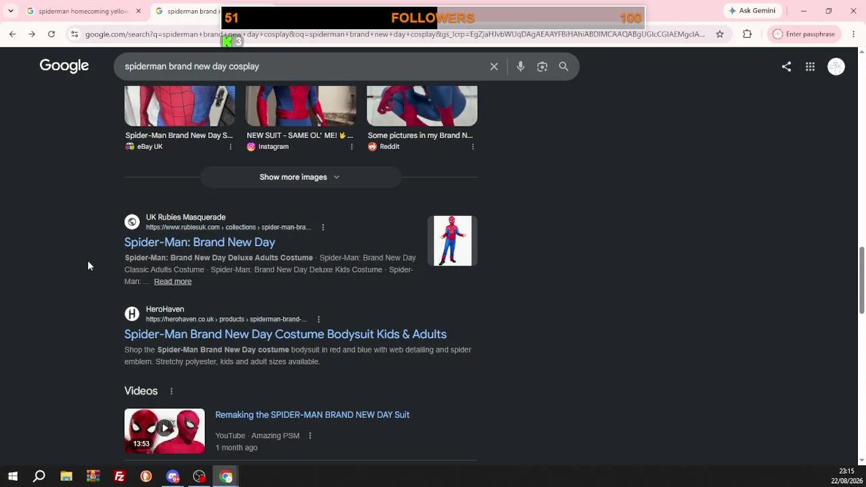Close the spiderman homecoming yellow tab

(138, 11)
